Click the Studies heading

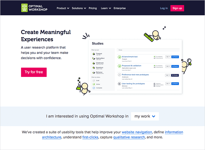point(98,44)
